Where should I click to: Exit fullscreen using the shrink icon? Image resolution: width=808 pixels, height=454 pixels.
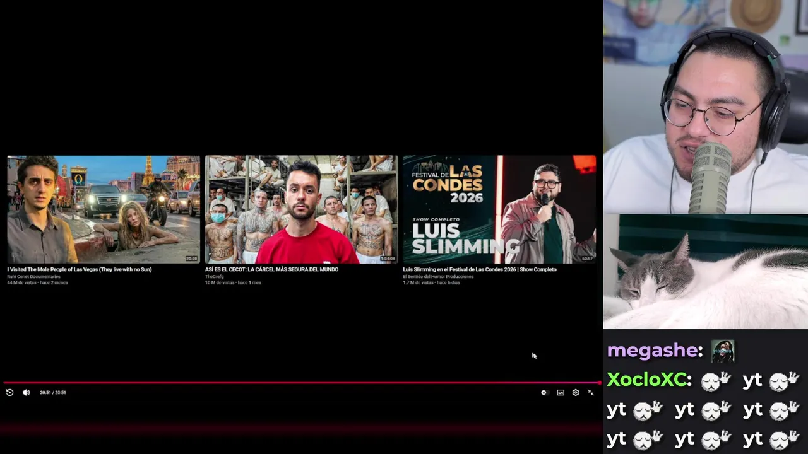(x=591, y=392)
